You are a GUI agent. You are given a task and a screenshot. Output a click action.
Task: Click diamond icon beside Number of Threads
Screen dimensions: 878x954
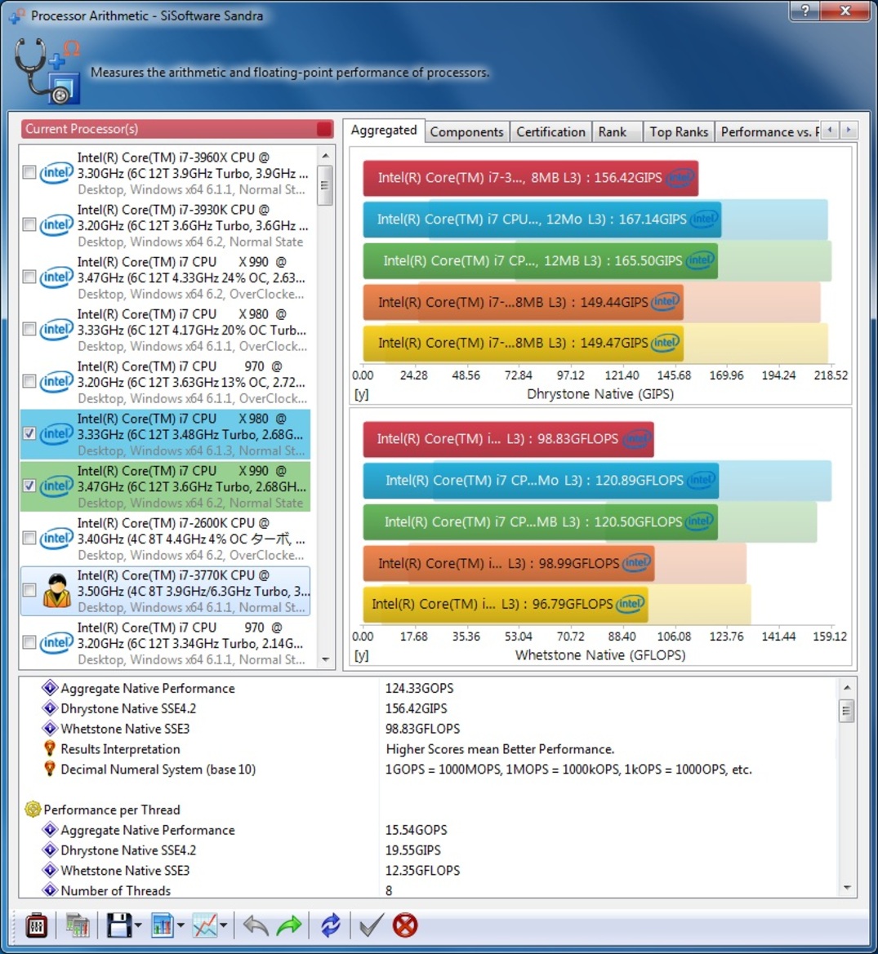click(50, 890)
